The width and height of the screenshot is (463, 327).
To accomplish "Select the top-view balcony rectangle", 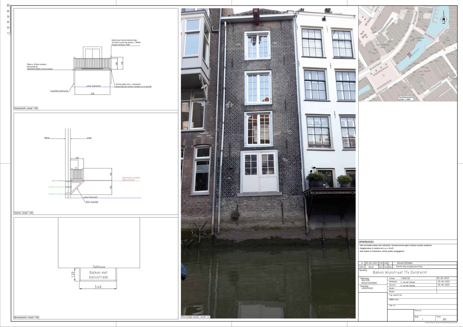I will point(98,274).
